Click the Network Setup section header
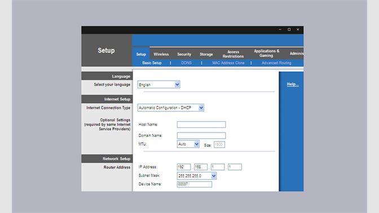The image size is (379, 213). click(107, 159)
